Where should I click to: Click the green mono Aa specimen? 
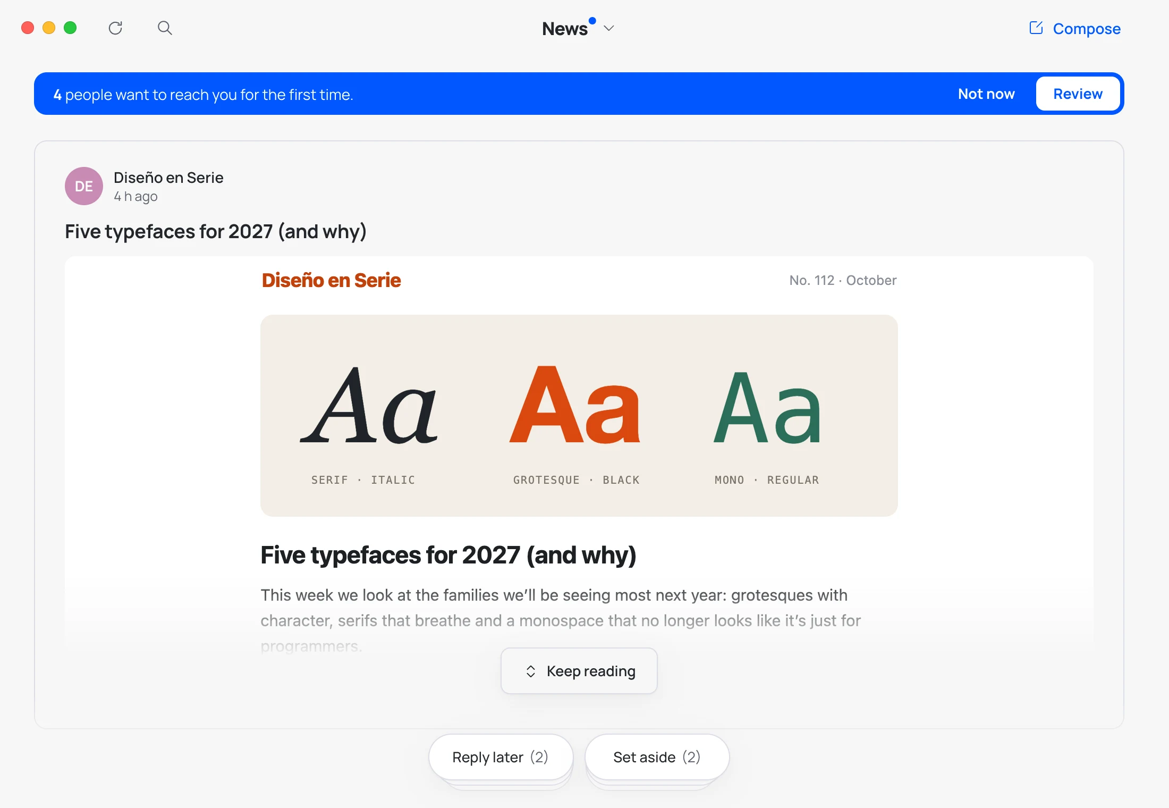click(767, 408)
